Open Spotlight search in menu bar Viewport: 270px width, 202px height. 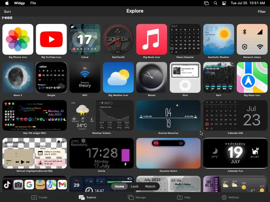[215, 3]
